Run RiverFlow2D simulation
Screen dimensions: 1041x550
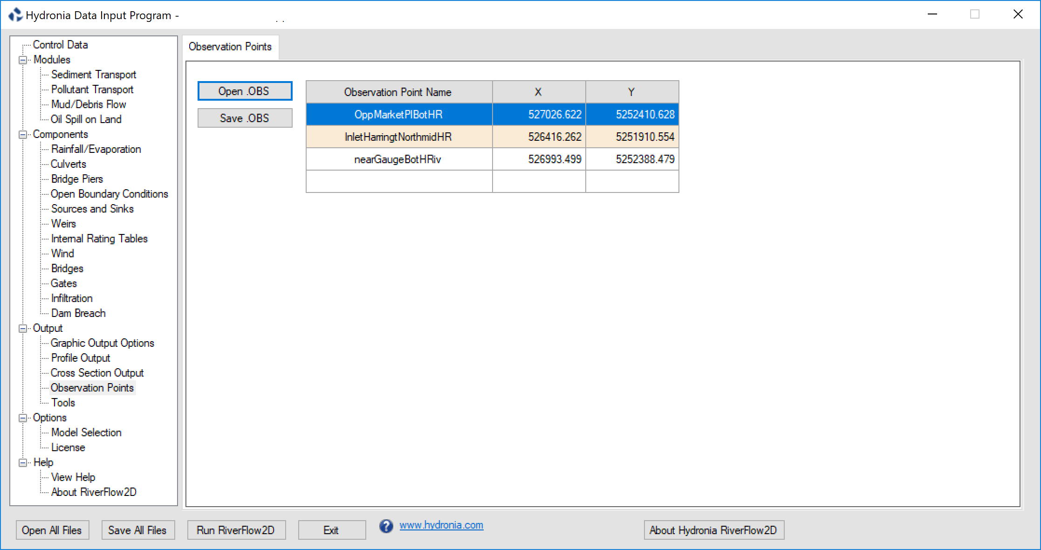236,530
